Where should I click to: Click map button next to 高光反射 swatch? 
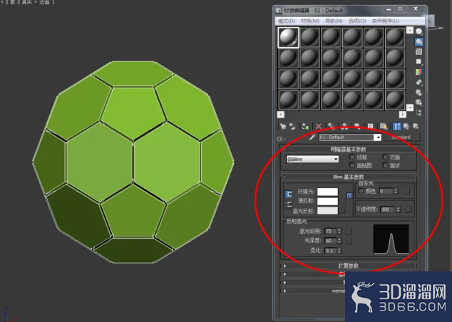click(x=342, y=211)
